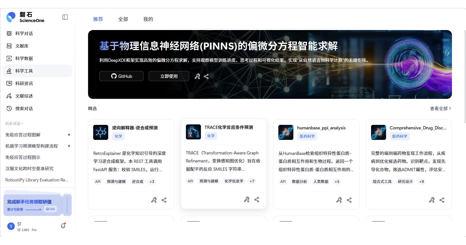
Task: Switch to the 我的 tab
Action: [x=148, y=19]
